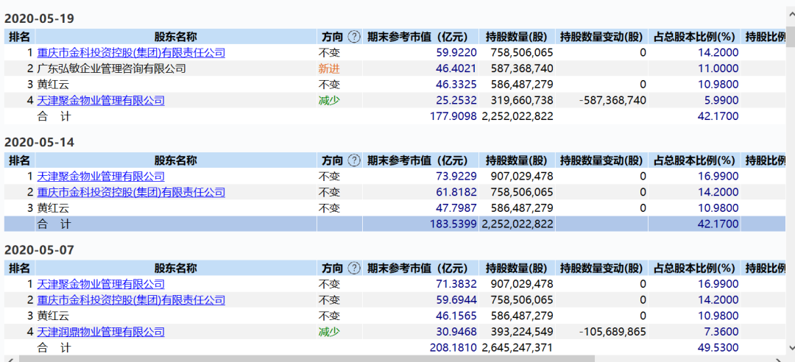Click the 2020-05-14 date heading
Screen dimensions: 795x362
pos(40,143)
